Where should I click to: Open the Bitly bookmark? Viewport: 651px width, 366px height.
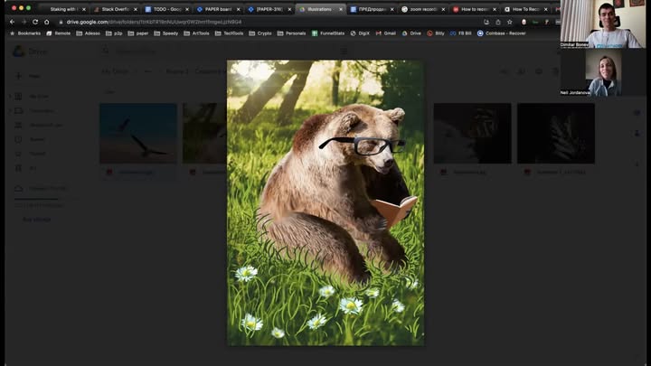click(x=436, y=33)
